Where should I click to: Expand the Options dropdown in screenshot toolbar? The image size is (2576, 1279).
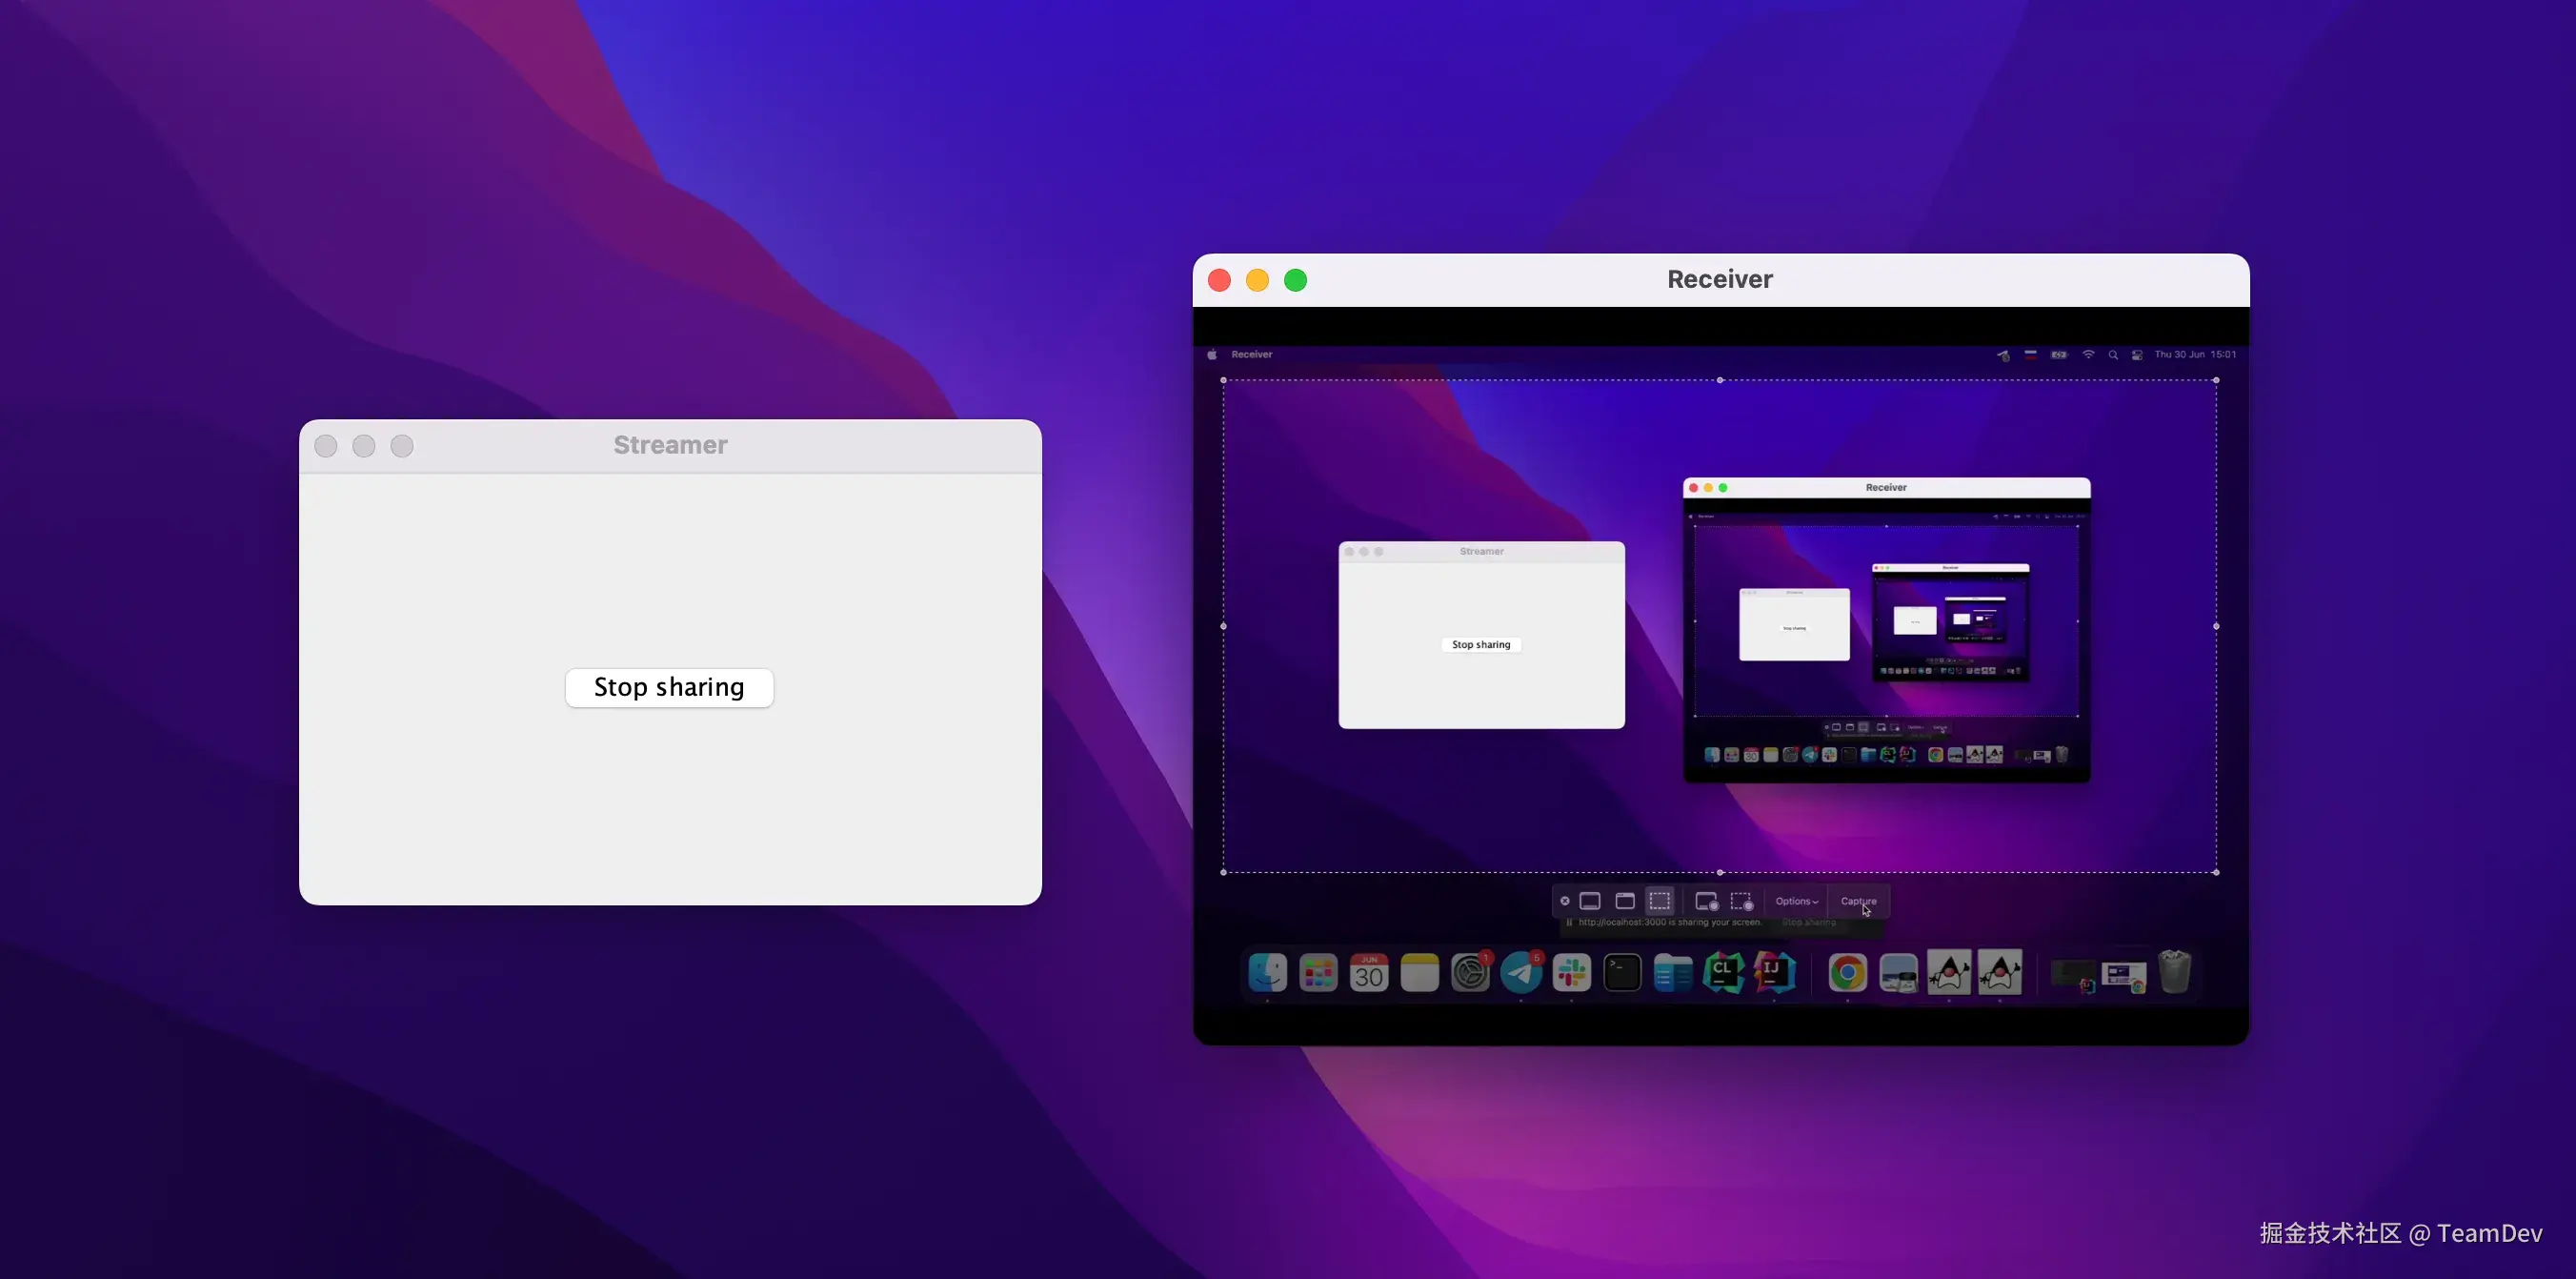pos(1796,901)
